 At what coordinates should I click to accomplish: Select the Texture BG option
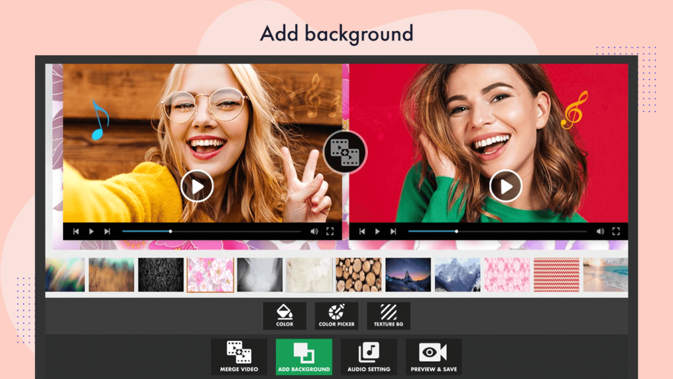point(388,316)
